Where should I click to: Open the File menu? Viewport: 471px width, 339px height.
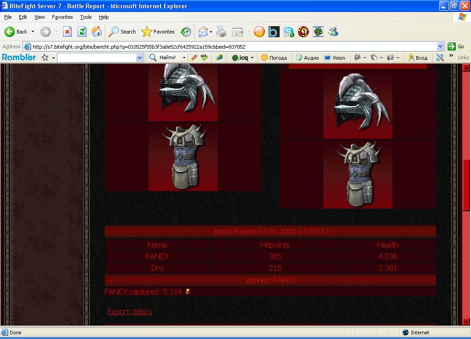(x=8, y=17)
